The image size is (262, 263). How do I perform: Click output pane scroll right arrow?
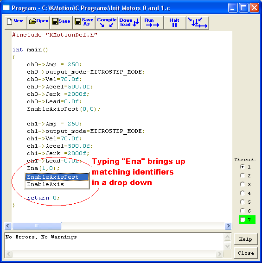pyautogui.click(x=219, y=254)
